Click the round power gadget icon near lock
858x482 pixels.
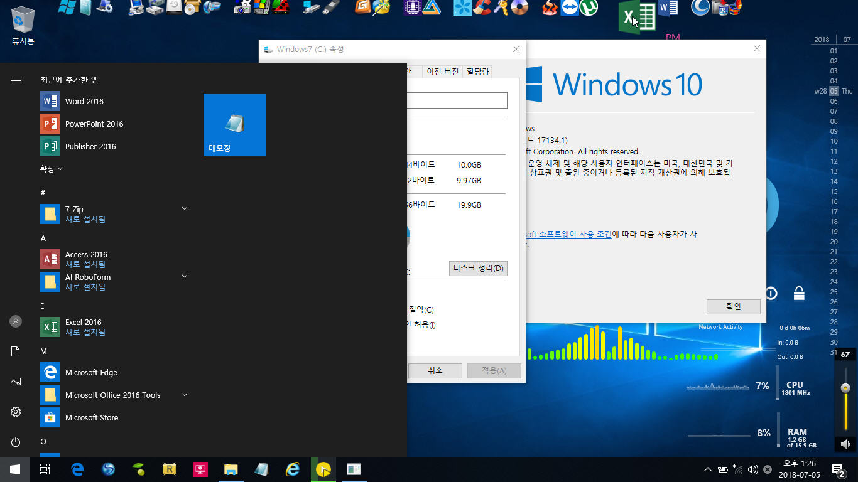(x=771, y=293)
